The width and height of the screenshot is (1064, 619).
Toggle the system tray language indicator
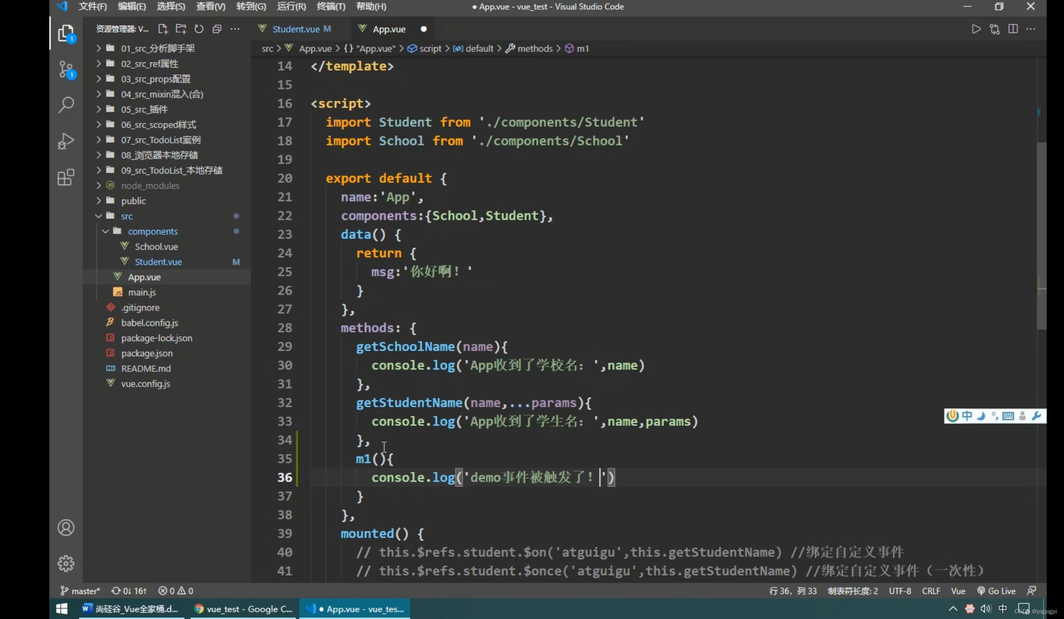[1003, 609]
